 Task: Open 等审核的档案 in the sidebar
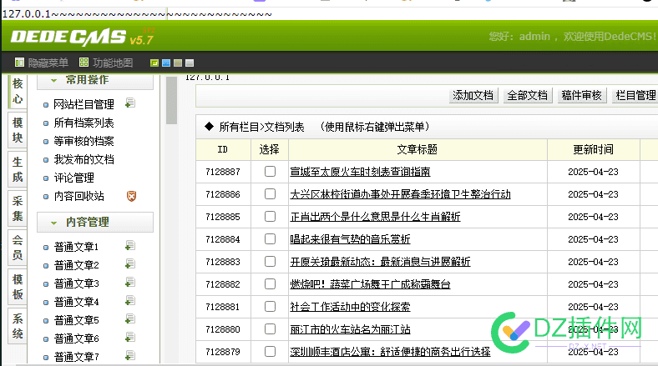tap(84, 141)
